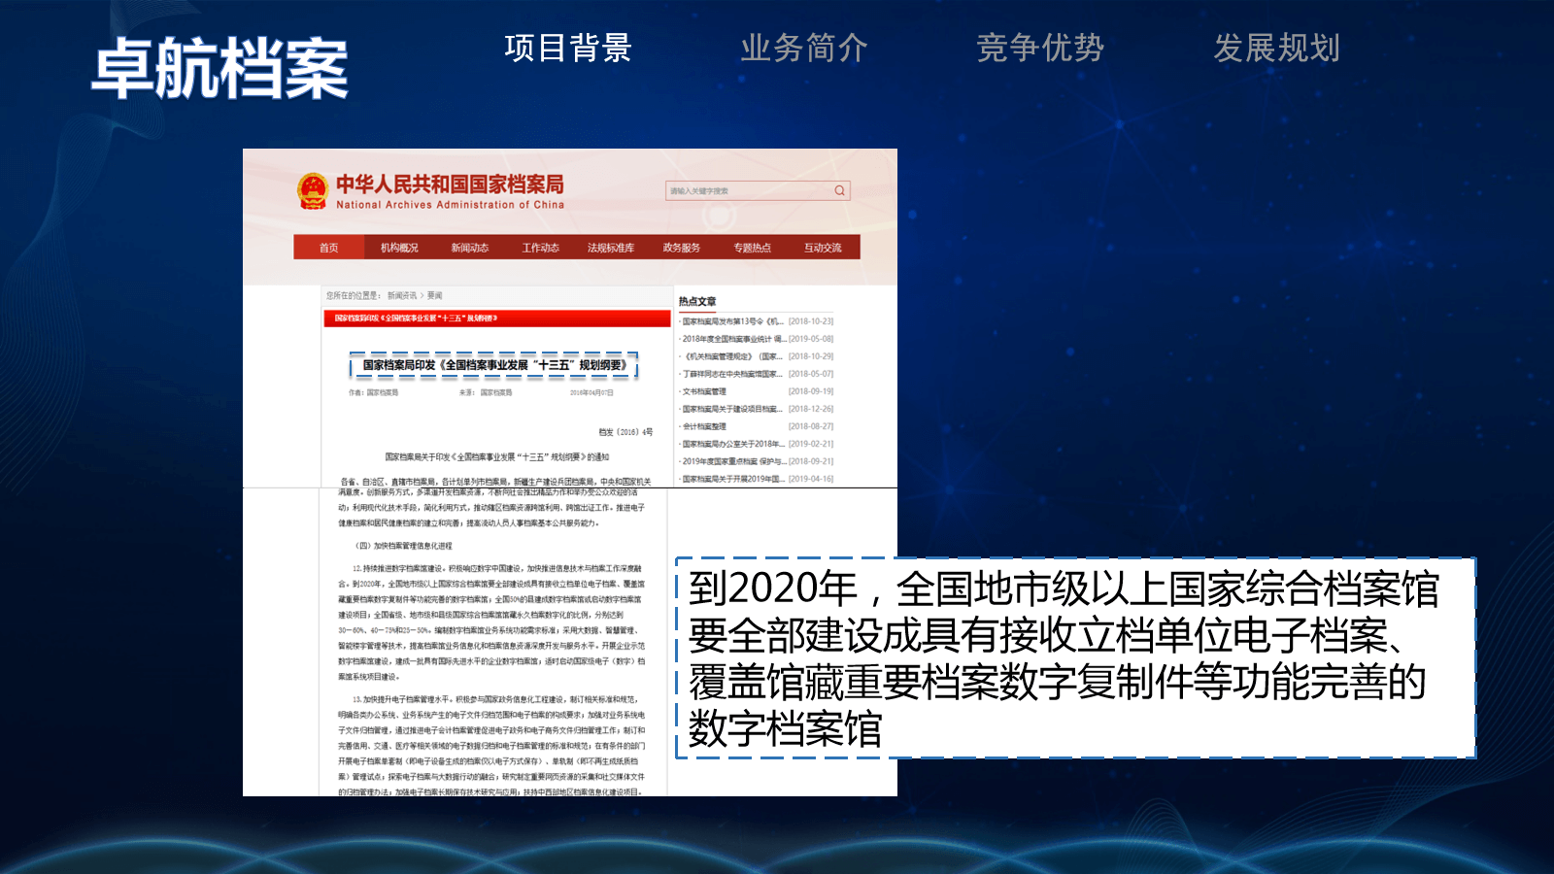Image resolution: width=1554 pixels, height=874 pixels.
Task: Select the 项目背景 slide tab
Action: pyautogui.click(x=568, y=48)
